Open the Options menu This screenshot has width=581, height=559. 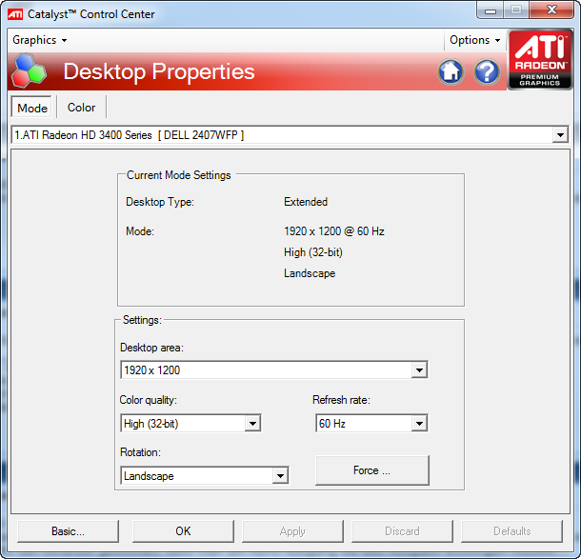(x=474, y=40)
